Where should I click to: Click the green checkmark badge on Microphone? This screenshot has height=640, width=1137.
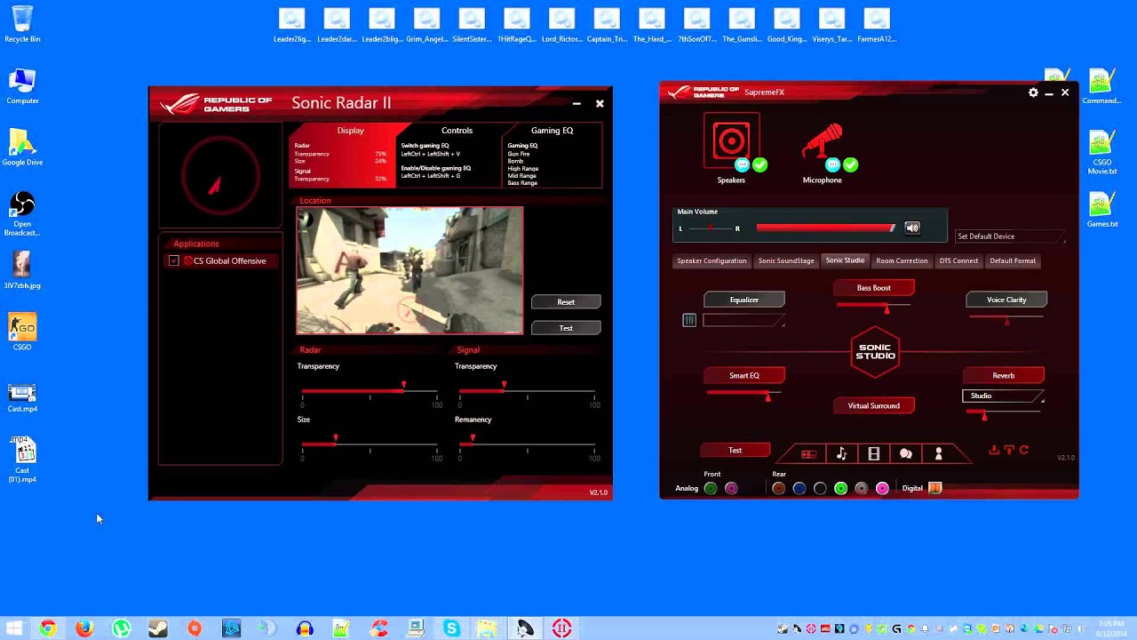pyautogui.click(x=850, y=164)
